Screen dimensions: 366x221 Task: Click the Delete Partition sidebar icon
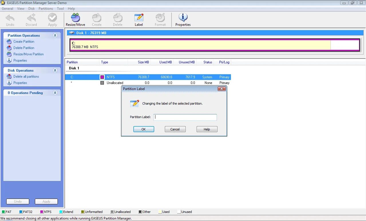click(9, 48)
